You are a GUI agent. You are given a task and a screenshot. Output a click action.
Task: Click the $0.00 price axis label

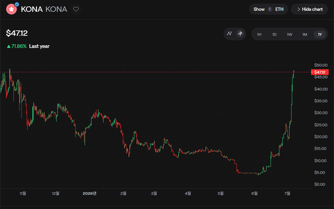tap(320, 184)
